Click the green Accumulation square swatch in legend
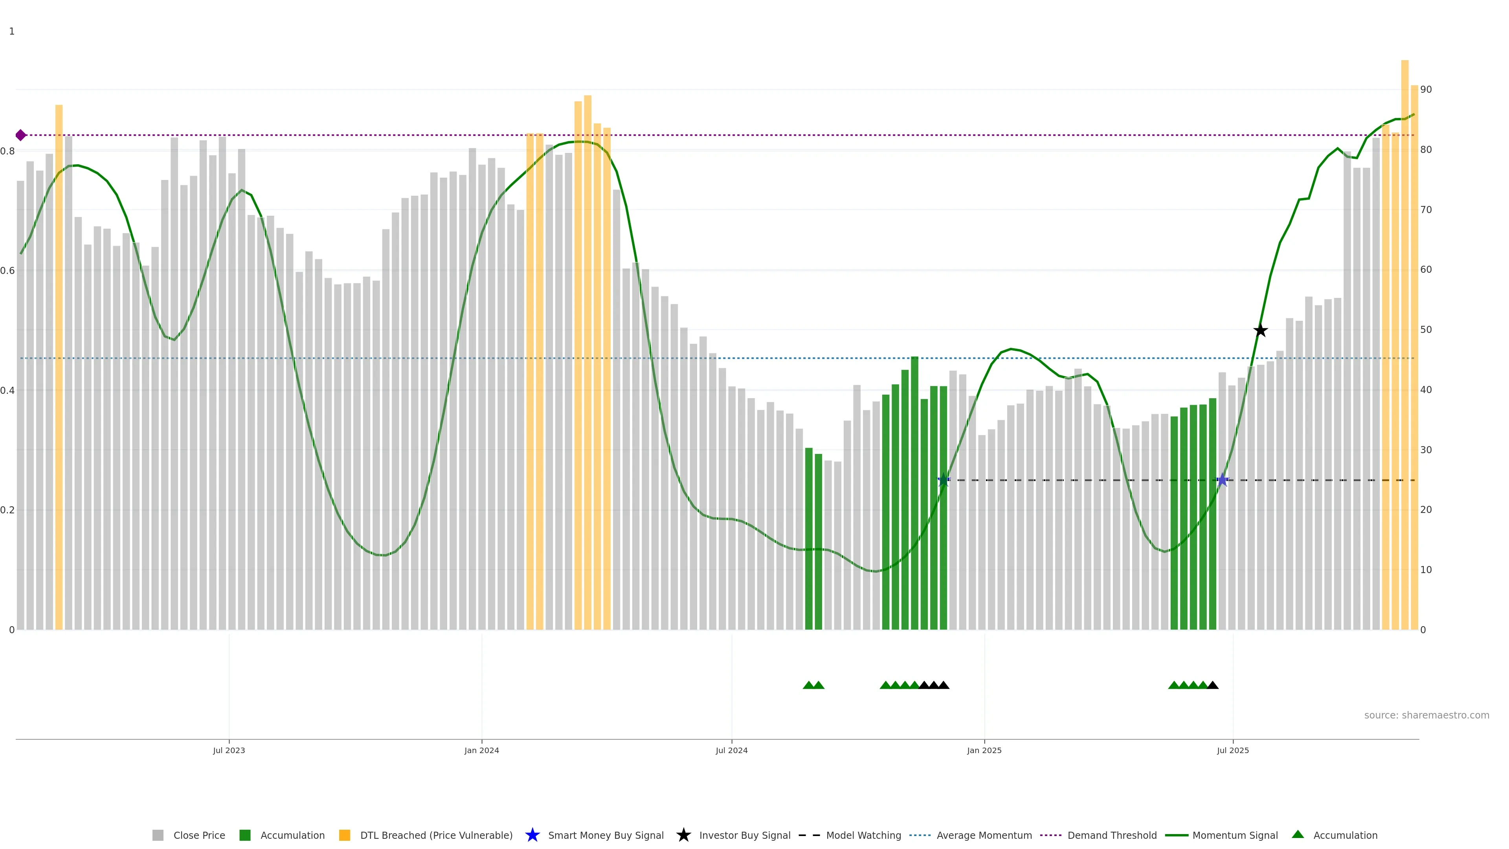This screenshot has height=849, width=1509. (245, 836)
